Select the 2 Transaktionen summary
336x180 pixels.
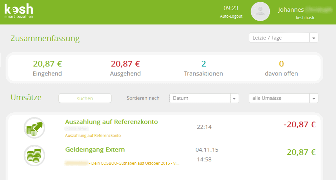point(203,68)
